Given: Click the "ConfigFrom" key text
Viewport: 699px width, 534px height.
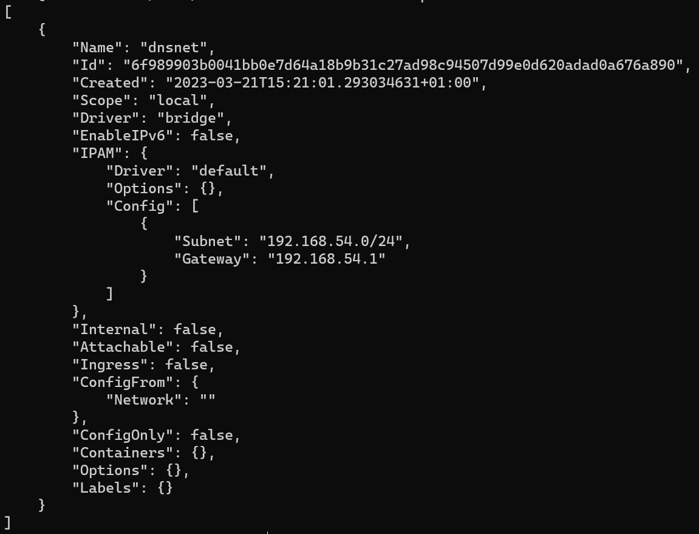Looking at the screenshot, I should click(126, 382).
